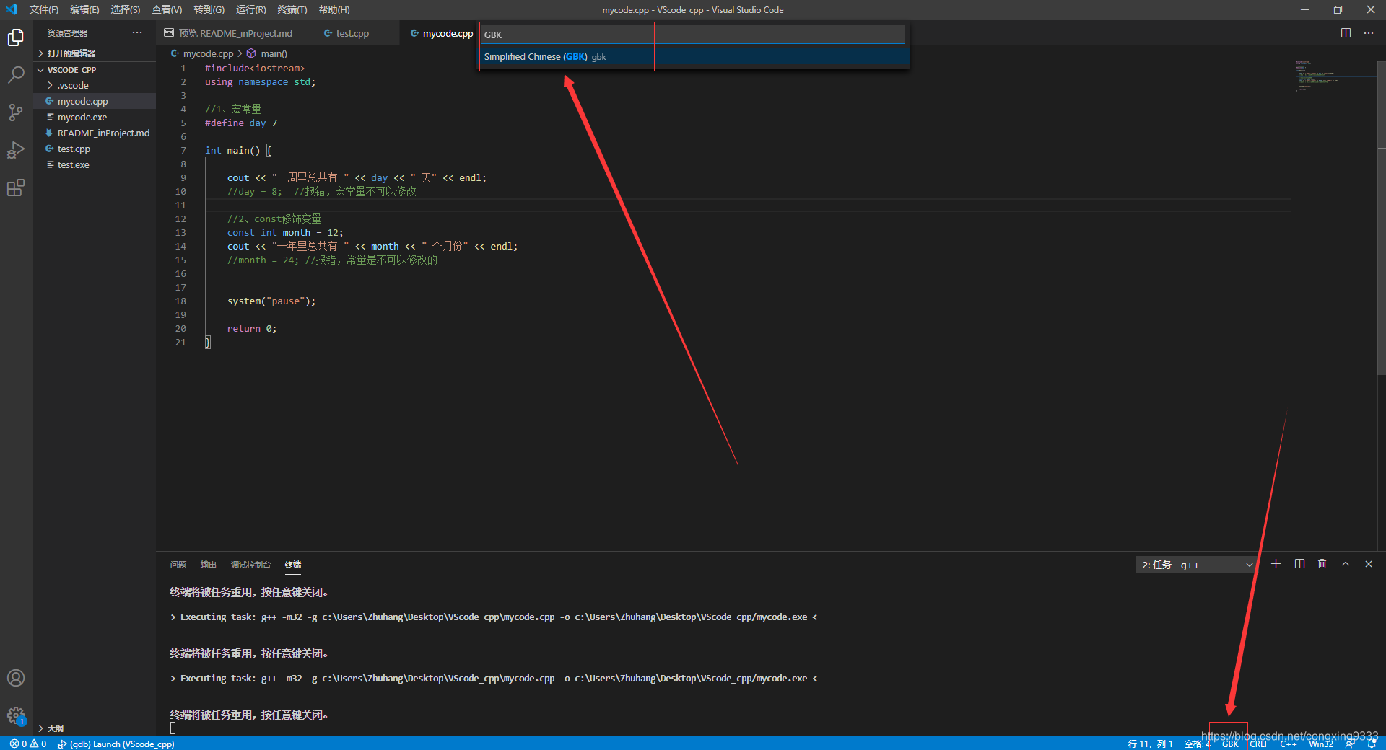Click the editor minimap

click(1335, 76)
